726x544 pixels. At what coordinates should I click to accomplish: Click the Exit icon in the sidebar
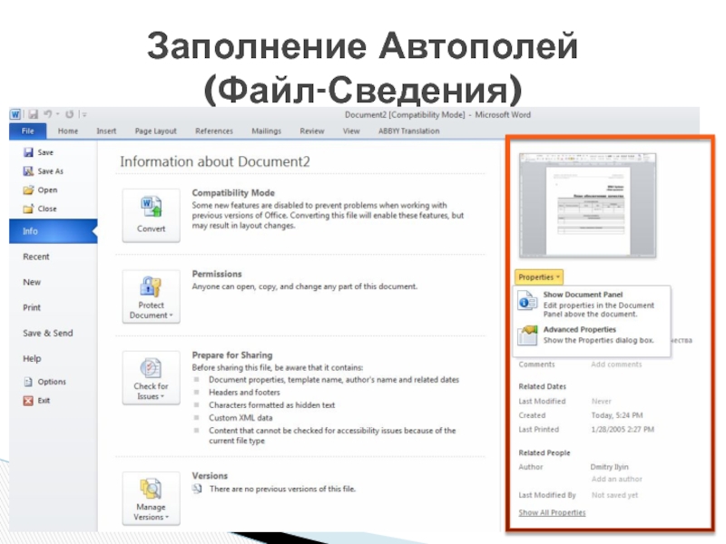click(x=28, y=400)
